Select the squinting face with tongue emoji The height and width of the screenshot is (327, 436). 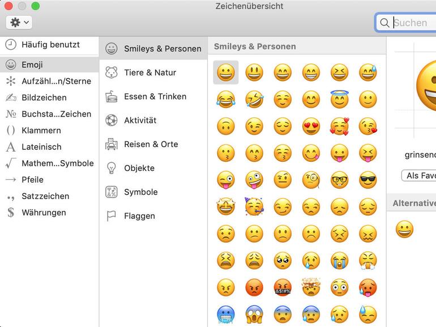coord(368,153)
